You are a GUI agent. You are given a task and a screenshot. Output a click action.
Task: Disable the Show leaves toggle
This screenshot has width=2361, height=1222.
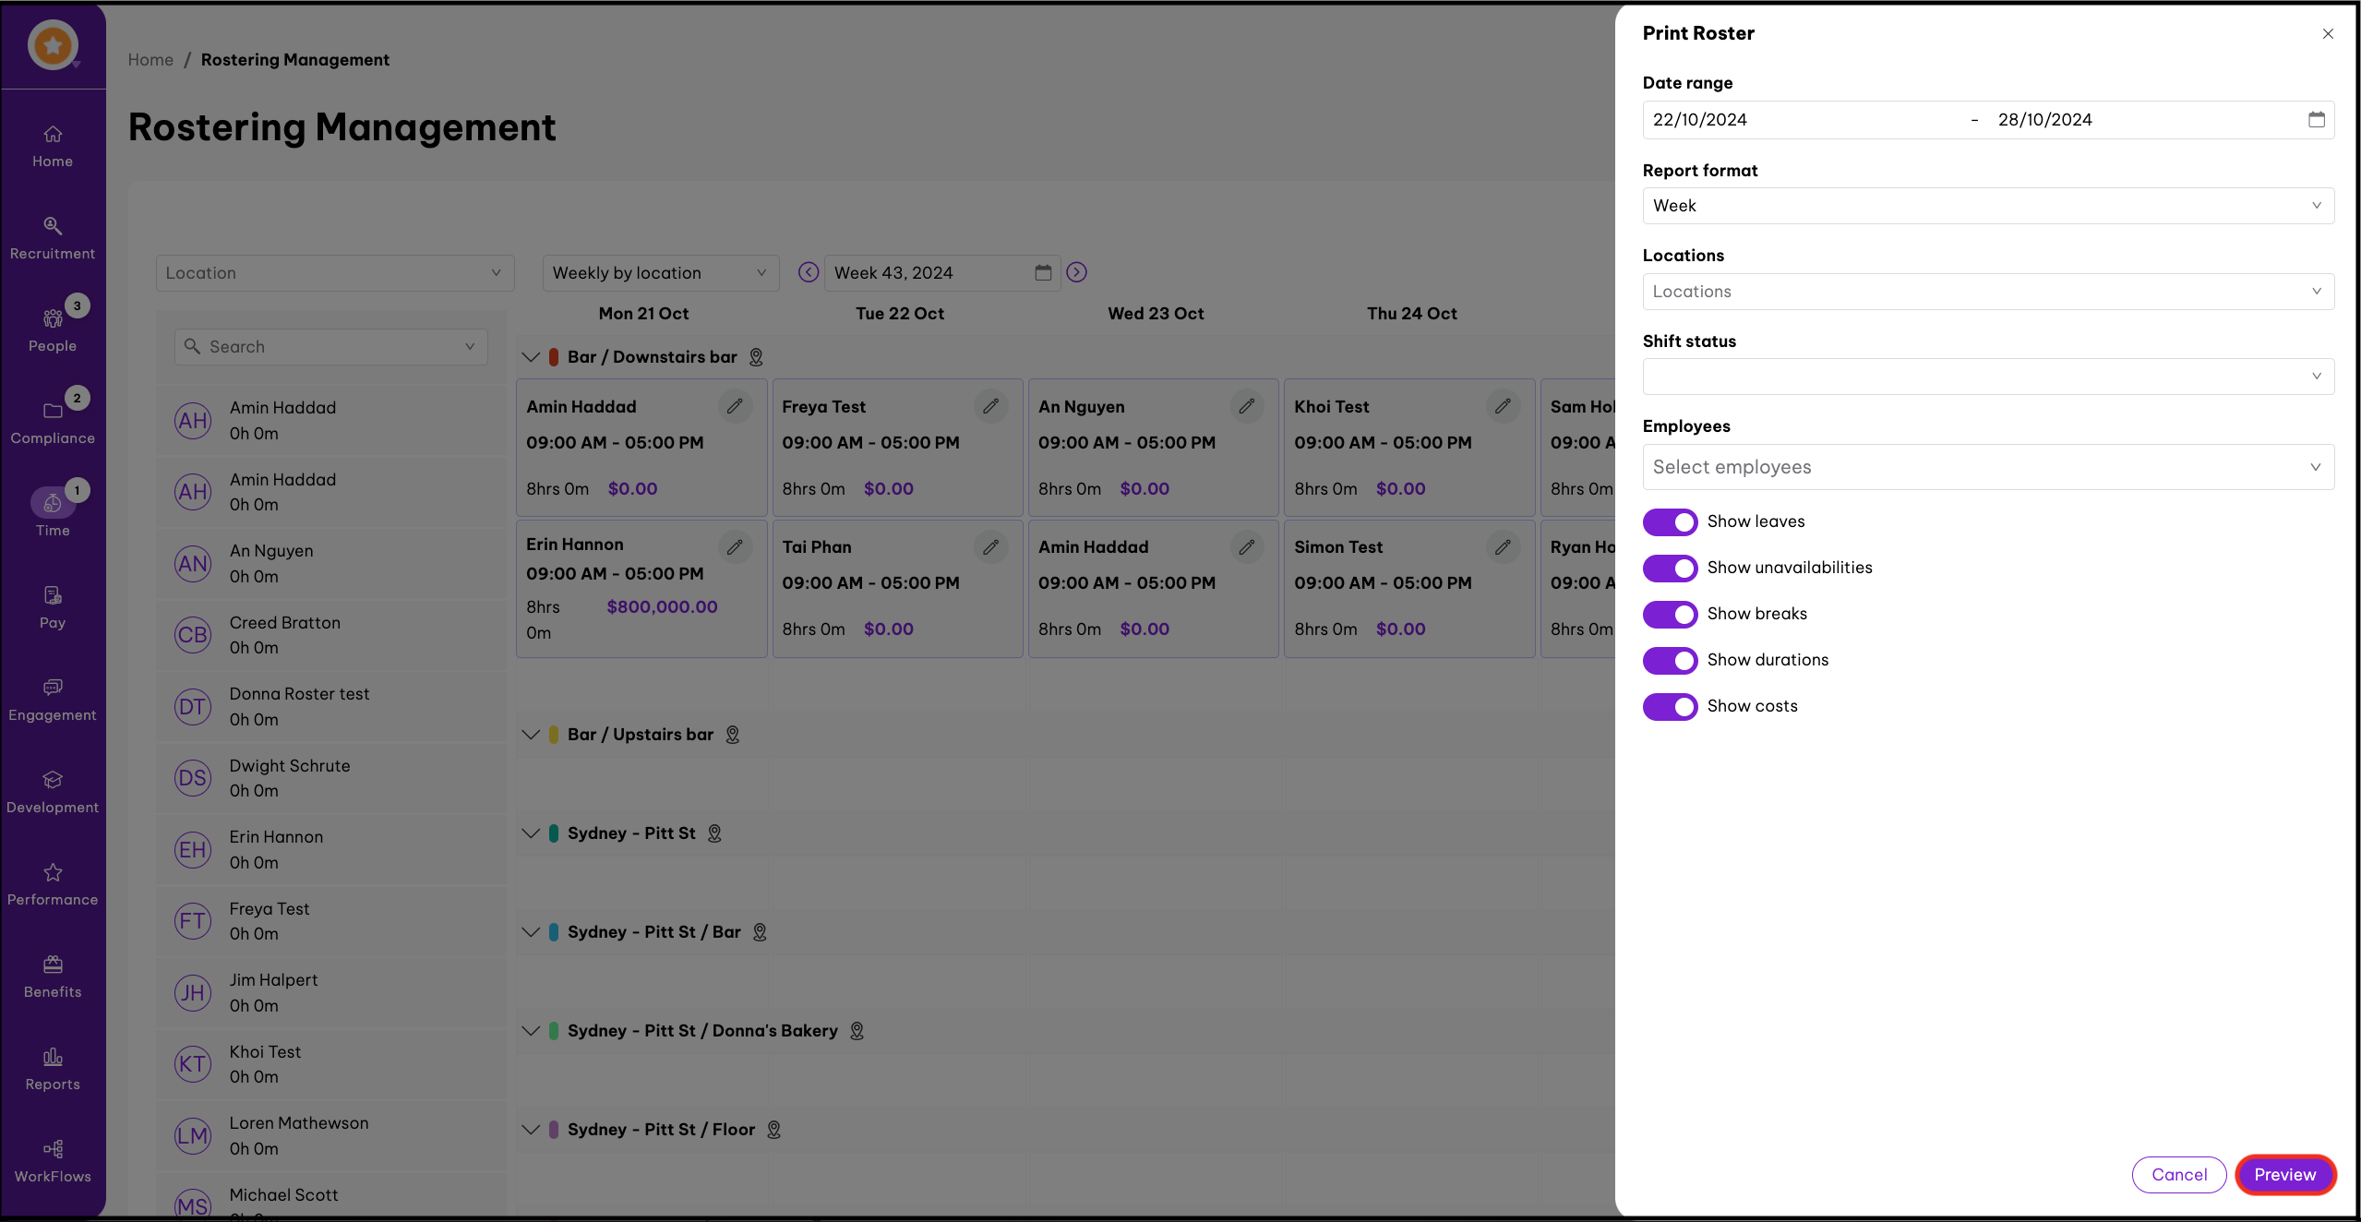[x=1670, y=522]
